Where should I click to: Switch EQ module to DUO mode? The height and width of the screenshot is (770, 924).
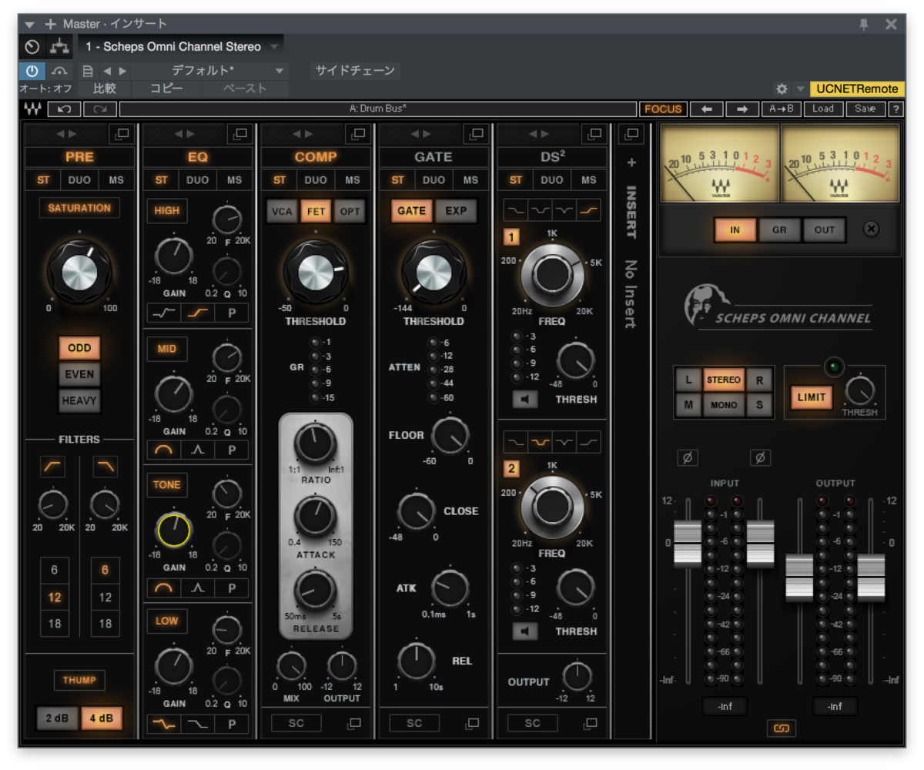click(x=196, y=180)
